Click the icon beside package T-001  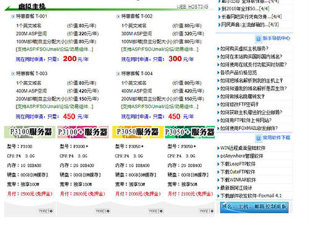[x=13, y=17]
